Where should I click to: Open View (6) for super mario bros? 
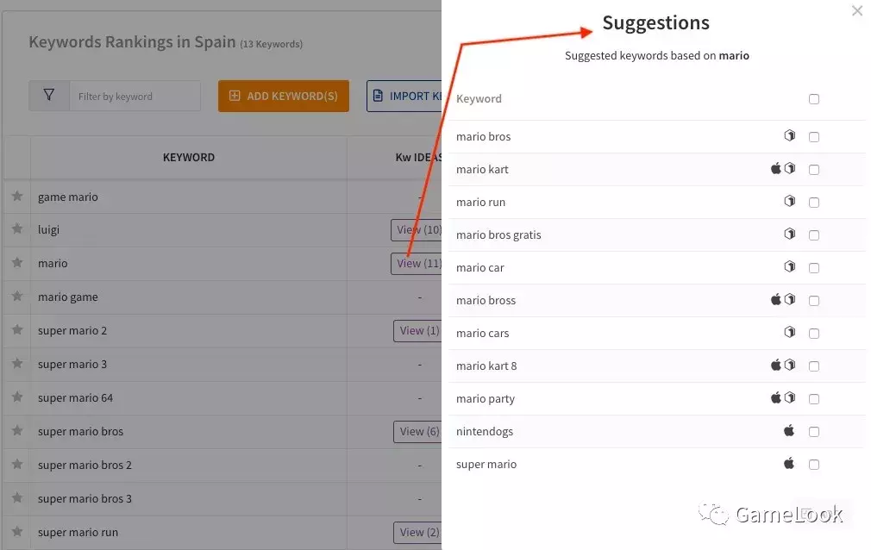[417, 432]
